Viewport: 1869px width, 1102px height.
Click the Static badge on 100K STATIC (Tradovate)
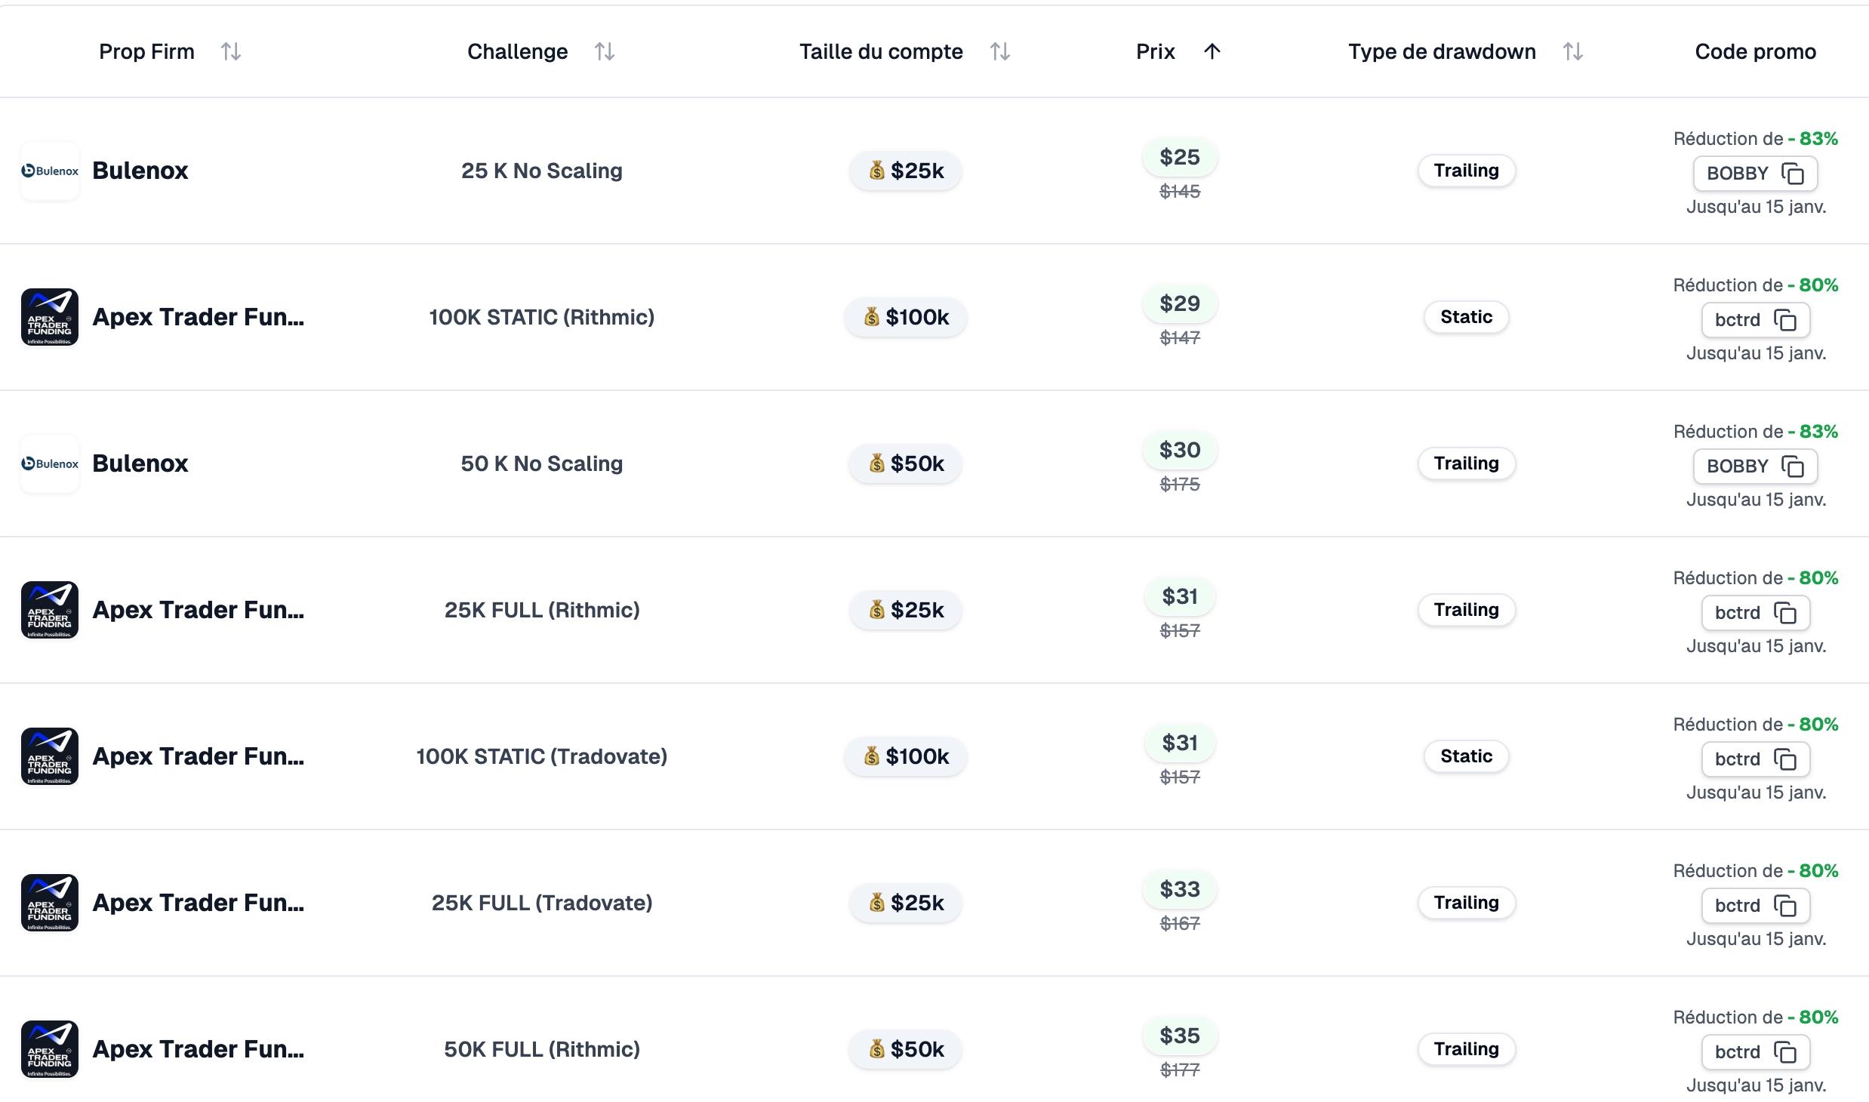click(x=1465, y=756)
